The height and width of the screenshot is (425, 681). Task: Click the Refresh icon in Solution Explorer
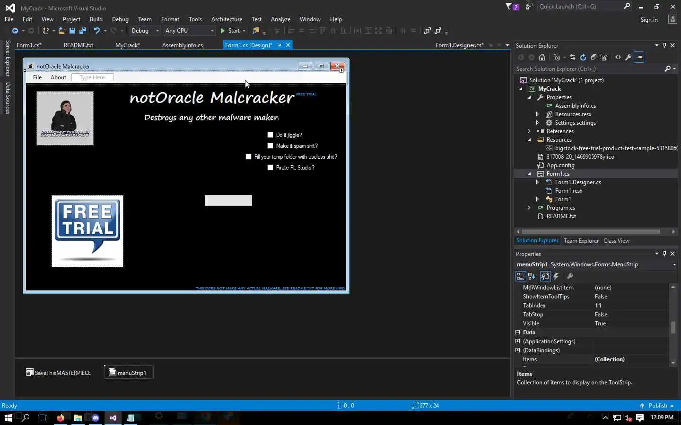(x=583, y=57)
